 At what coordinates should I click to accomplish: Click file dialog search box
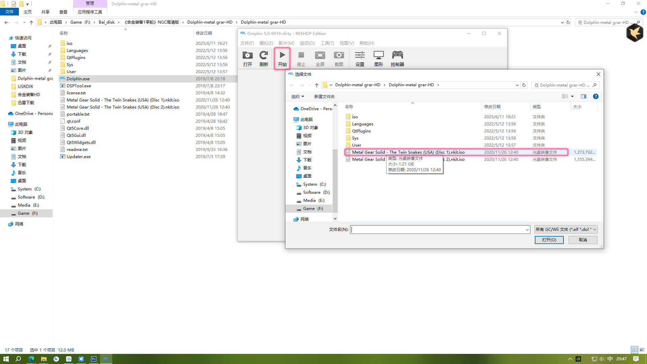pyautogui.click(x=565, y=85)
